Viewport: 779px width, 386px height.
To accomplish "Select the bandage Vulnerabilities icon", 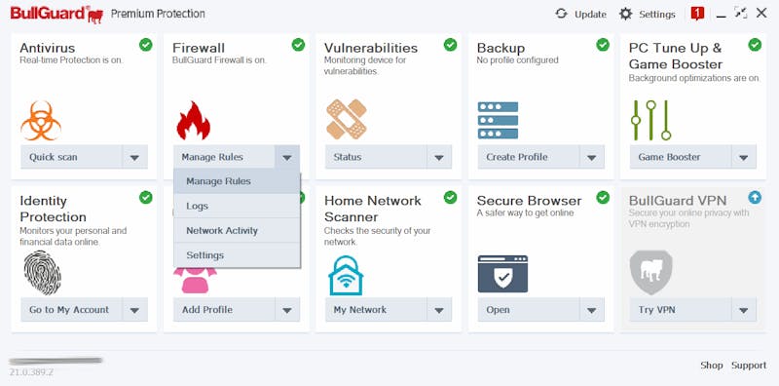I will (347, 119).
